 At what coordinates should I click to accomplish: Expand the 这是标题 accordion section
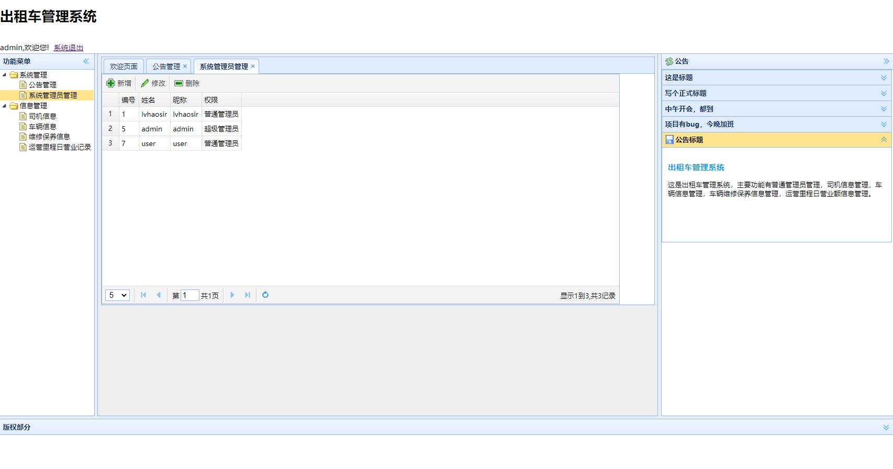(x=884, y=77)
